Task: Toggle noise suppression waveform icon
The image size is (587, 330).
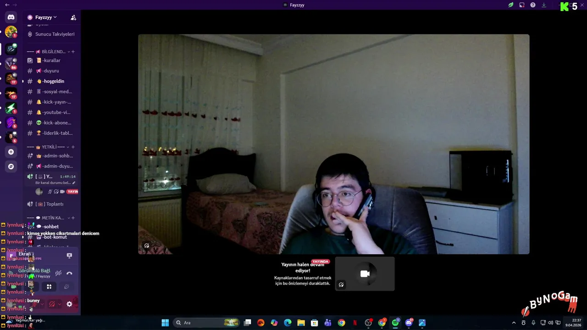Action: pos(58,273)
